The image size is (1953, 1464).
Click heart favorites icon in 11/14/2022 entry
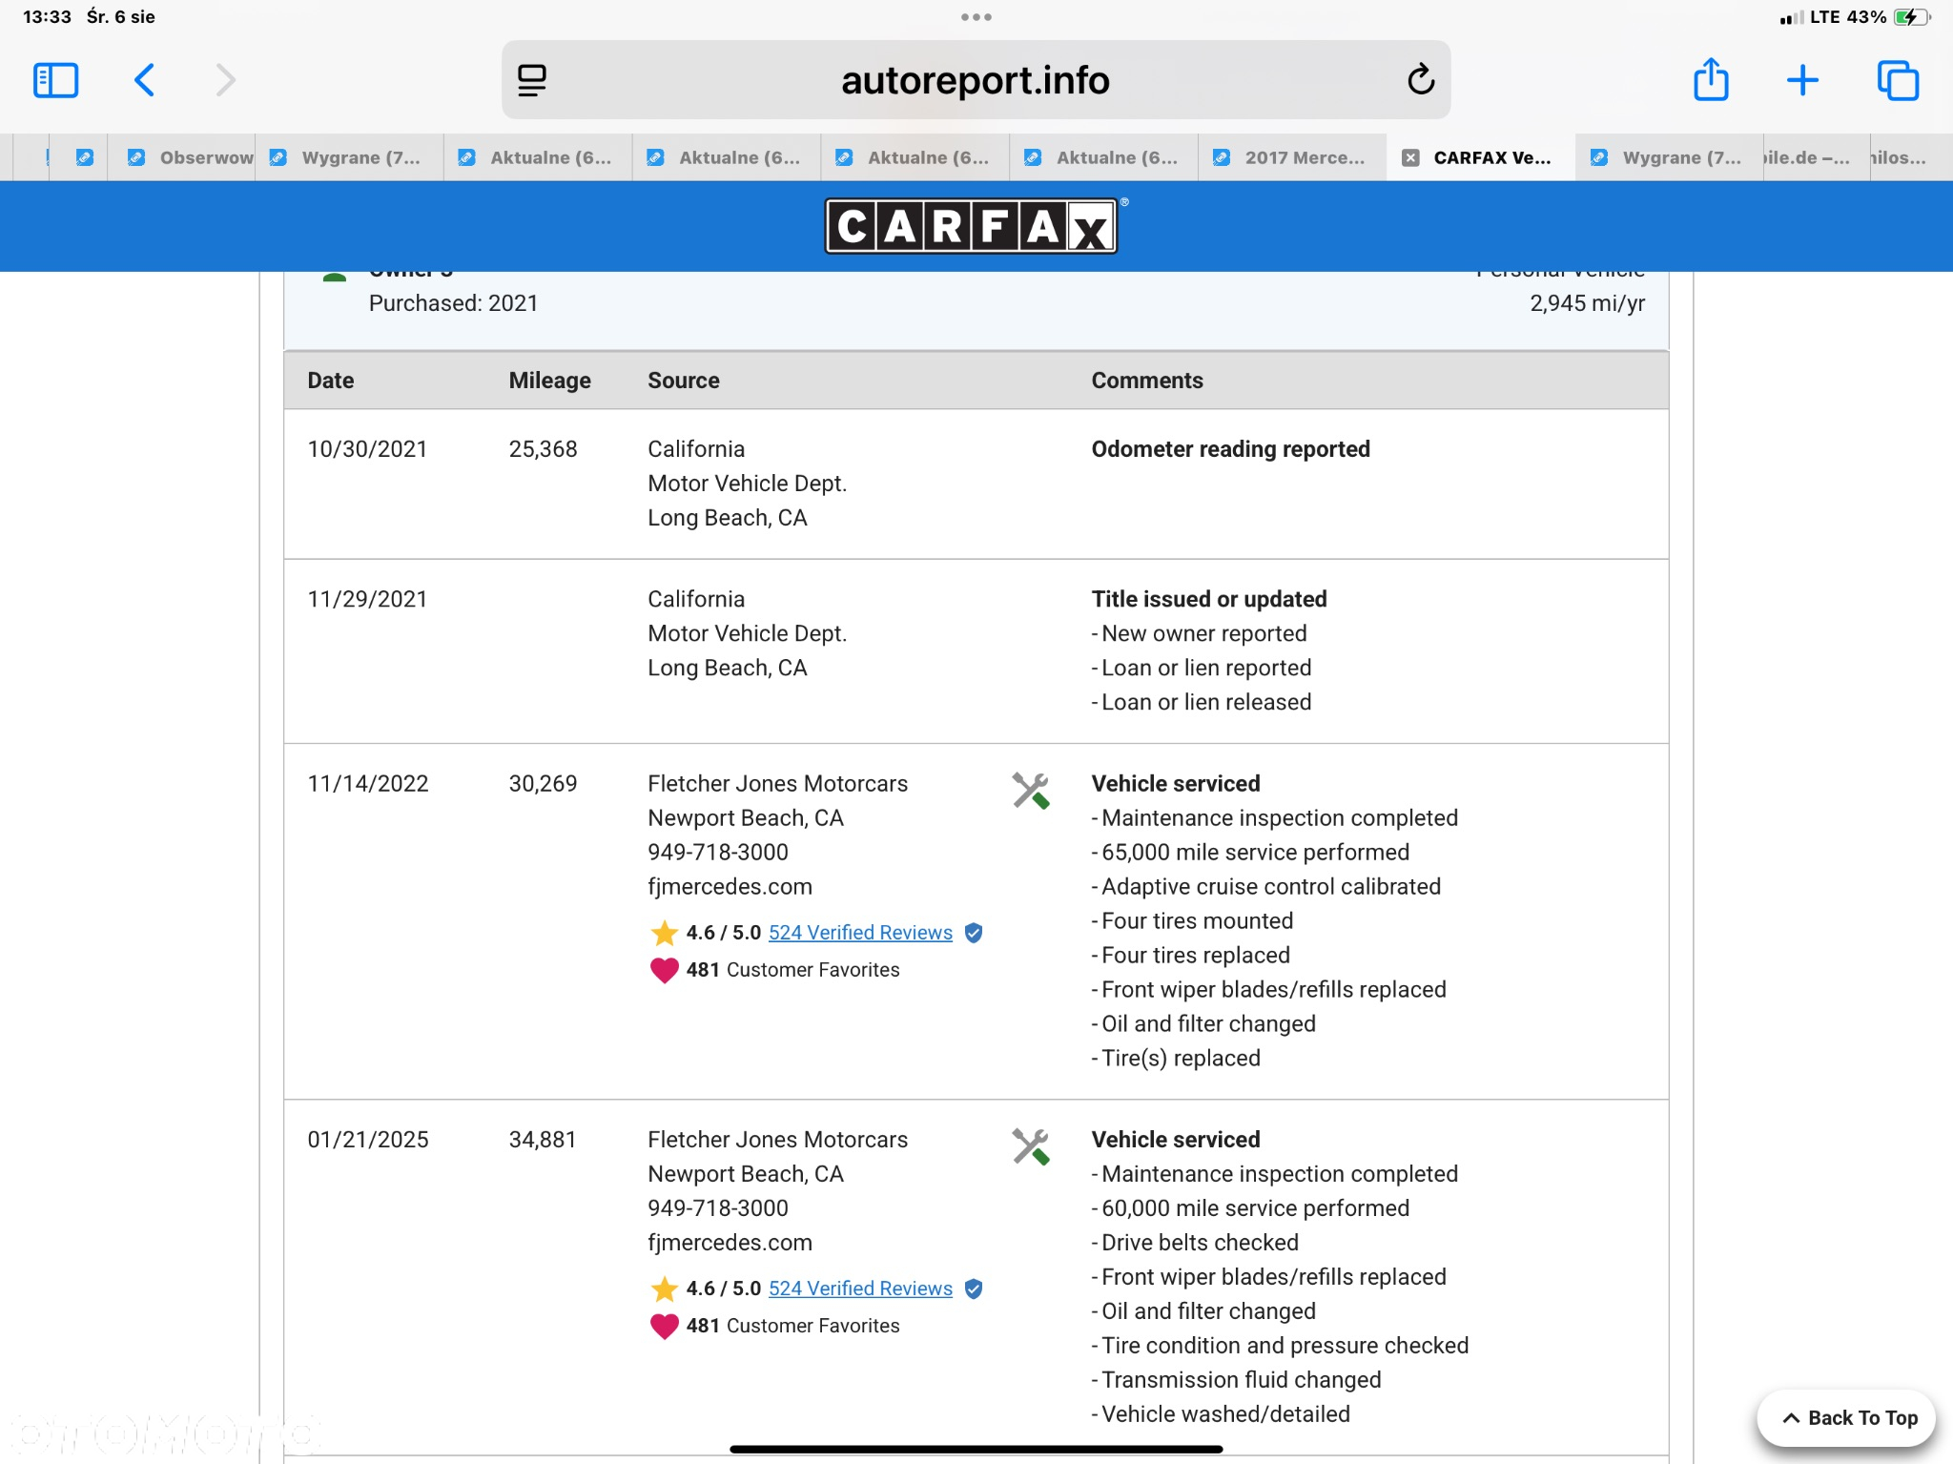(664, 970)
